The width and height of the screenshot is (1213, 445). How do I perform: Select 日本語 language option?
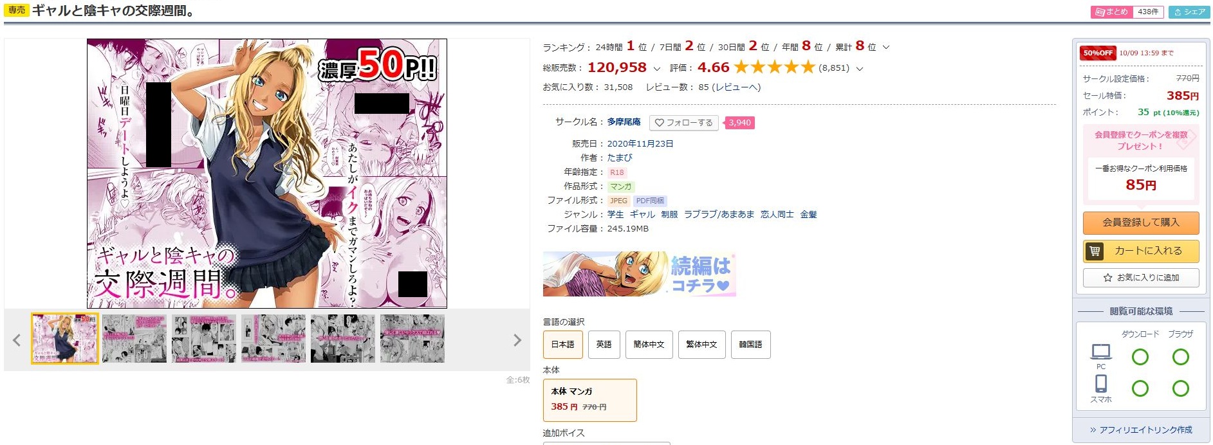pos(563,345)
